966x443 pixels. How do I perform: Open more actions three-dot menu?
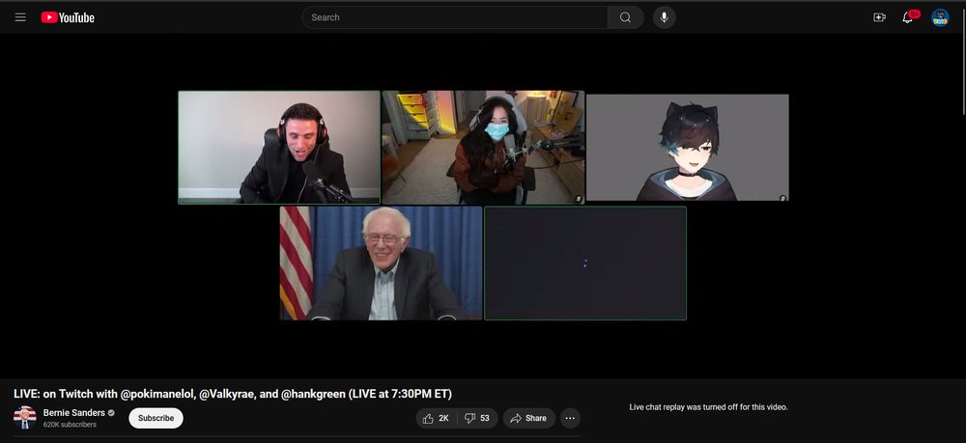[570, 419]
